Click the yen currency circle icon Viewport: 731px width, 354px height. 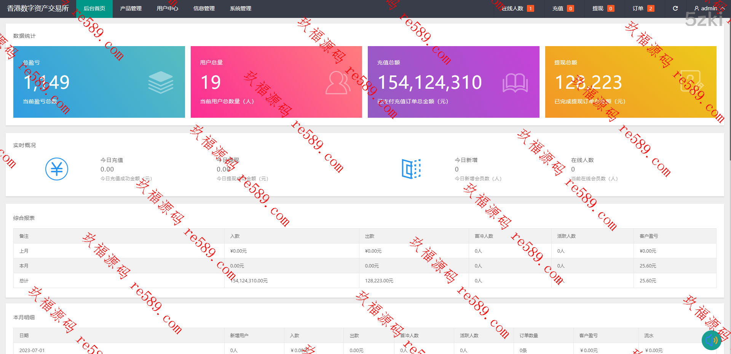point(57,169)
